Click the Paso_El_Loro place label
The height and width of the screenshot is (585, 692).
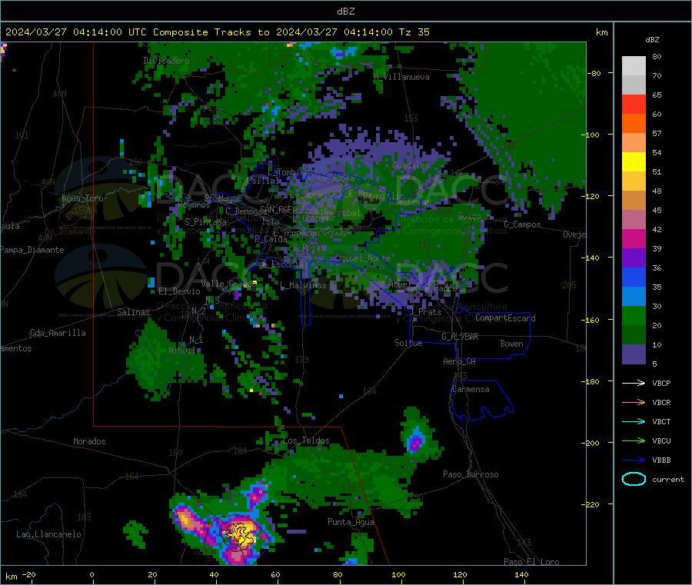pos(531,562)
